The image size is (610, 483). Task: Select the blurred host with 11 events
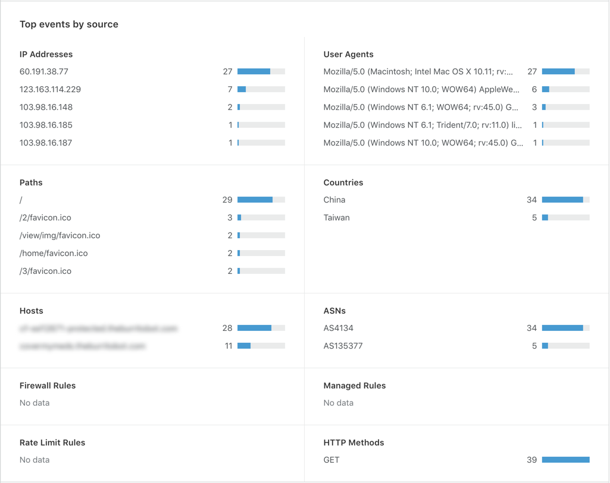[x=83, y=346]
